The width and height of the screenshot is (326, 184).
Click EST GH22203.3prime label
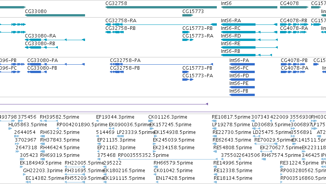click(x=43, y=171)
